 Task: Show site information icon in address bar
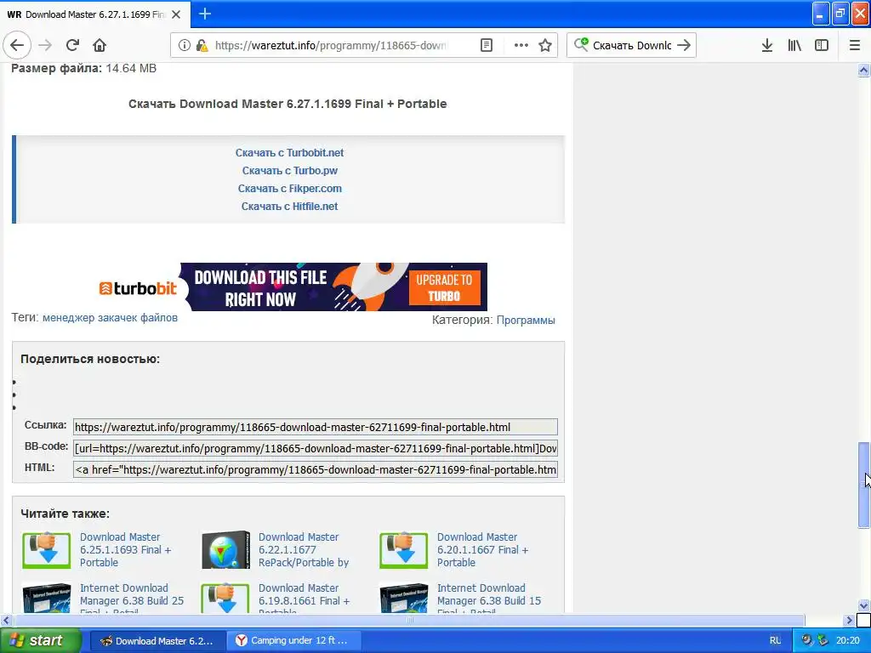point(184,46)
